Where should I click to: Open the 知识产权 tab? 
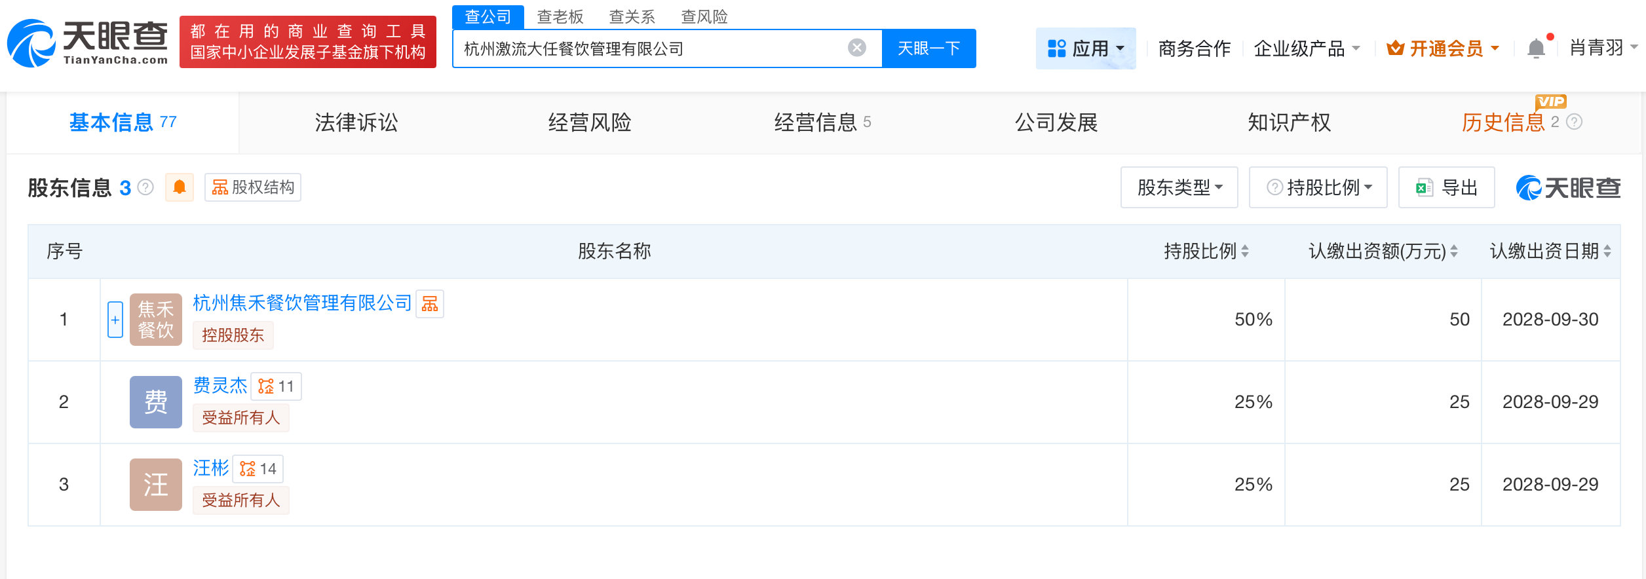click(x=1290, y=122)
